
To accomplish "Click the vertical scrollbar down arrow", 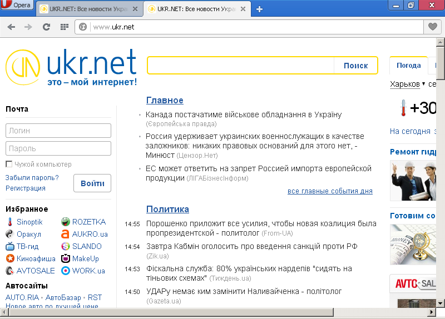I will click(x=440, y=303).
